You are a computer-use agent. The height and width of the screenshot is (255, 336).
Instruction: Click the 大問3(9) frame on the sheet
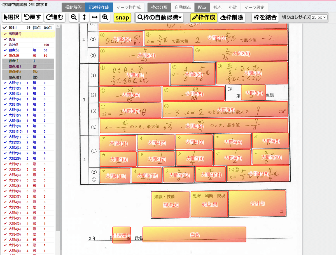(x=194, y=126)
